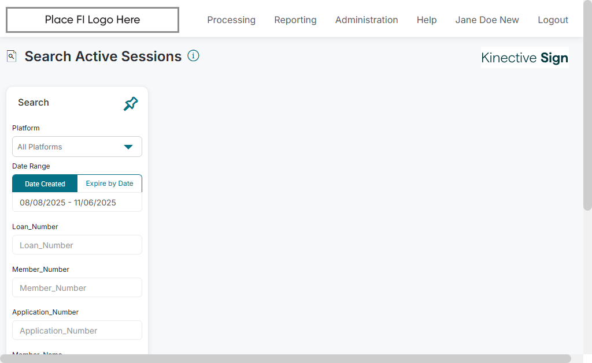Expand the Platform dropdown arrow
This screenshot has width=592, height=363.
pyautogui.click(x=128, y=147)
